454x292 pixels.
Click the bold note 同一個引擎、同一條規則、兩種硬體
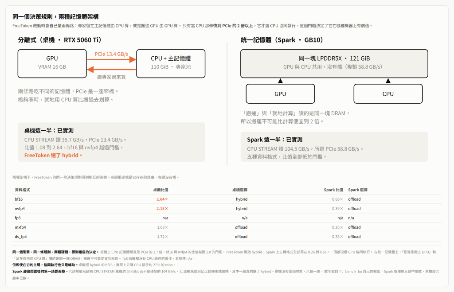(55, 252)
